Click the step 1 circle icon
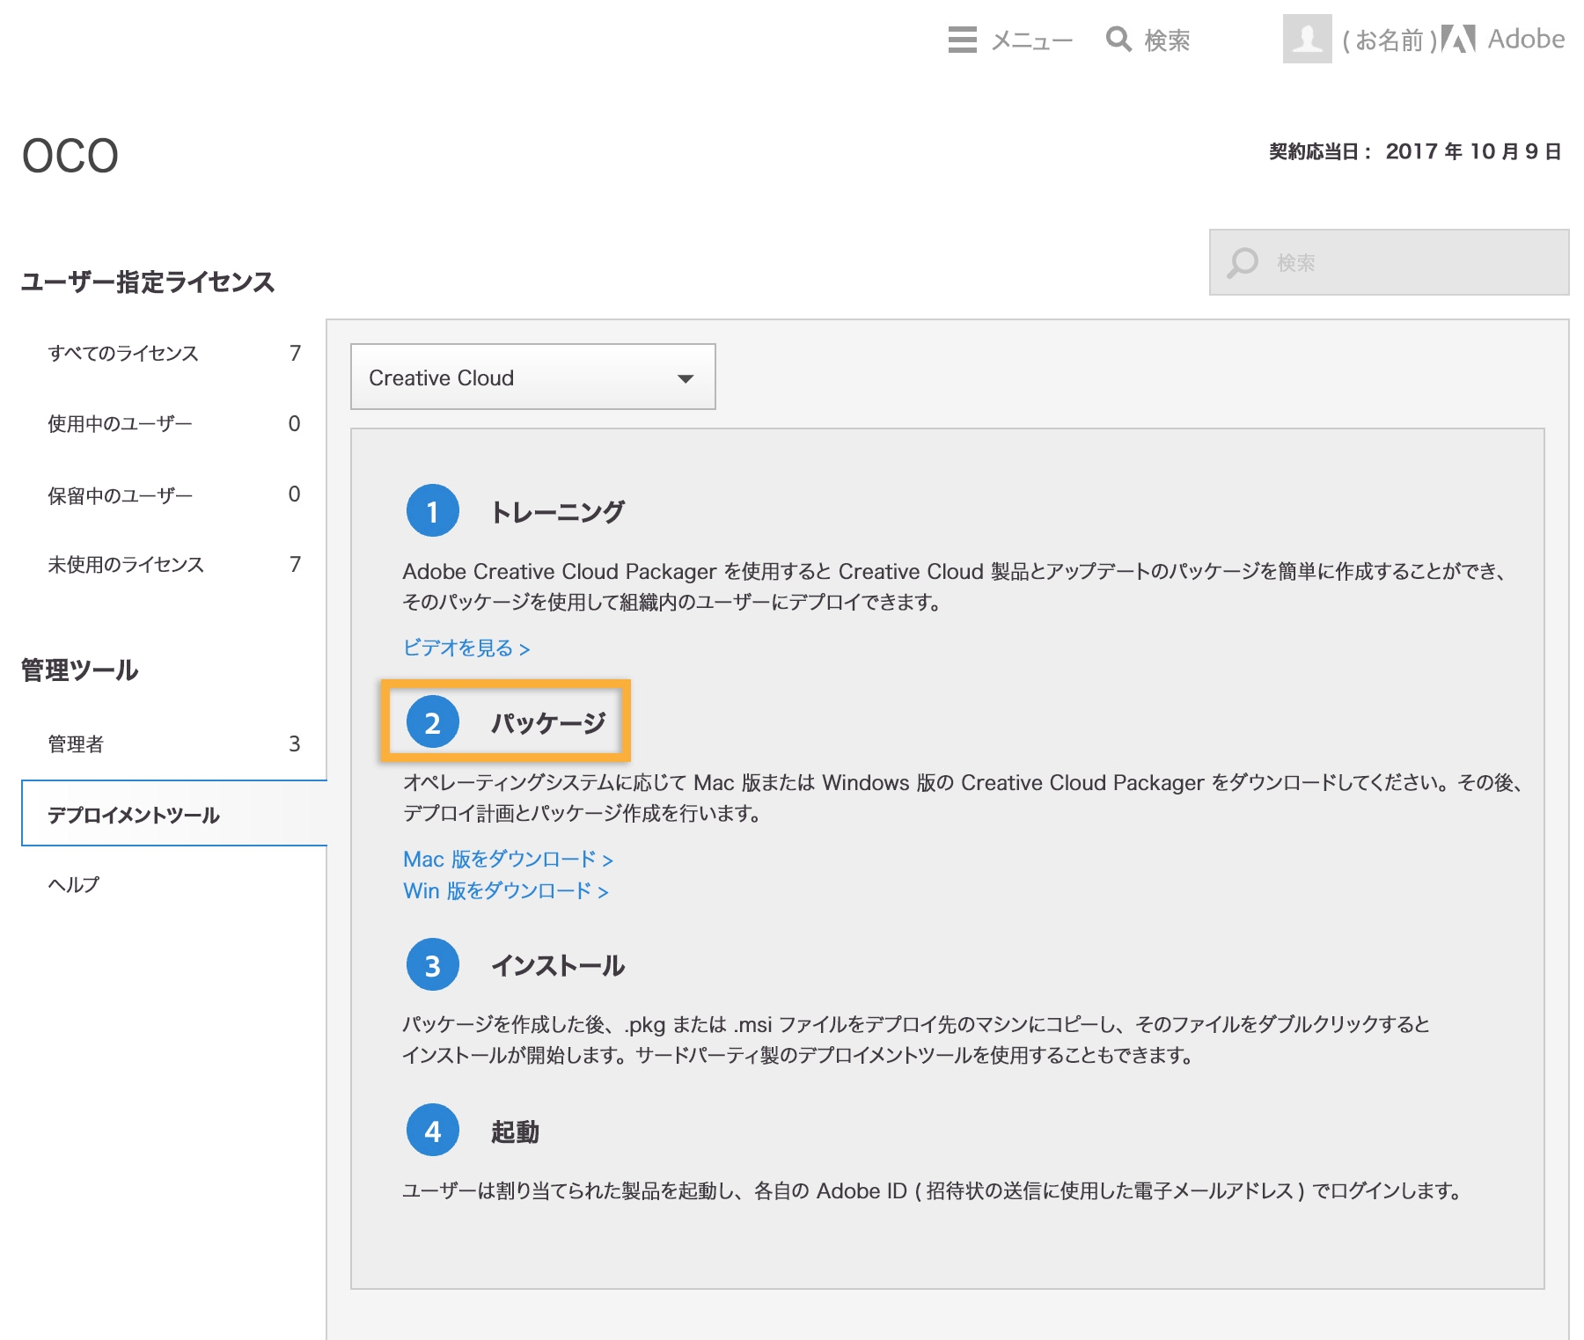Screen dimensions: 1584x1340 (432, 511)
